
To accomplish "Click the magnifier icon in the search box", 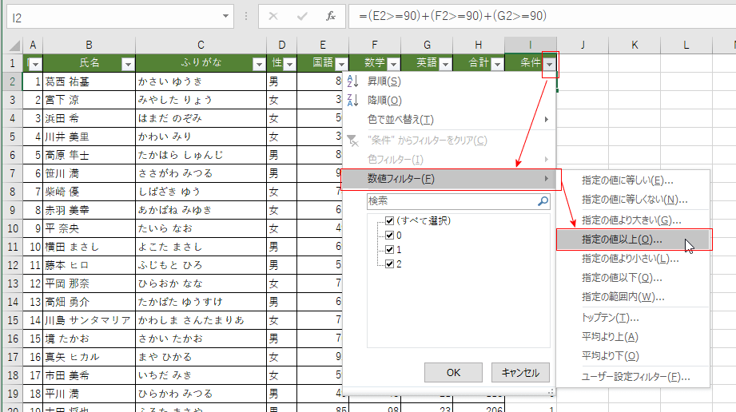I will tap(543, 201).
